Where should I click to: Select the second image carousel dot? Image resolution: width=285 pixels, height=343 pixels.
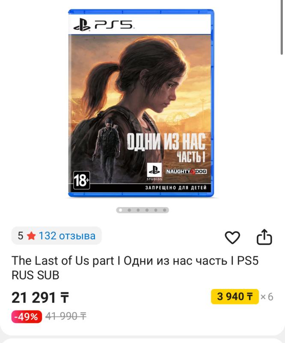(129, 210)
